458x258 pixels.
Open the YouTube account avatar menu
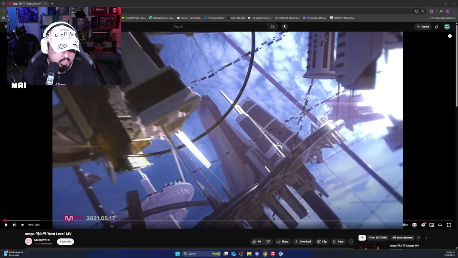pyautogui.click(x=447, y=27)
